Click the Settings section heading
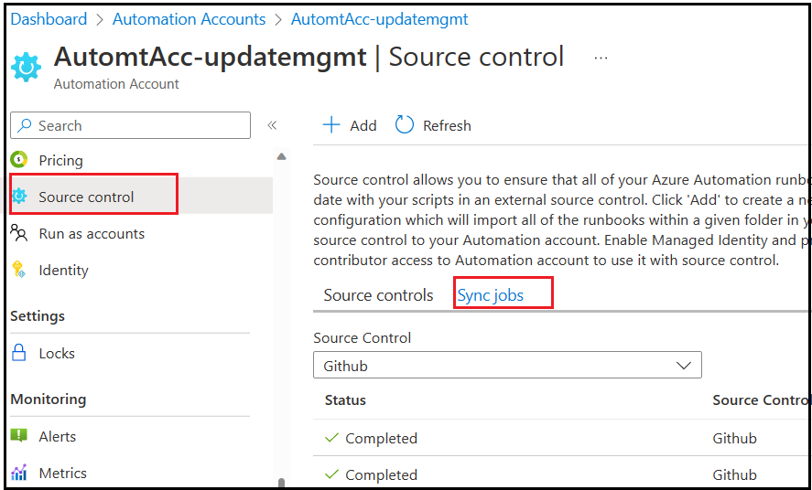The height and width of the screenshot is (490, 812). (38, 315)
